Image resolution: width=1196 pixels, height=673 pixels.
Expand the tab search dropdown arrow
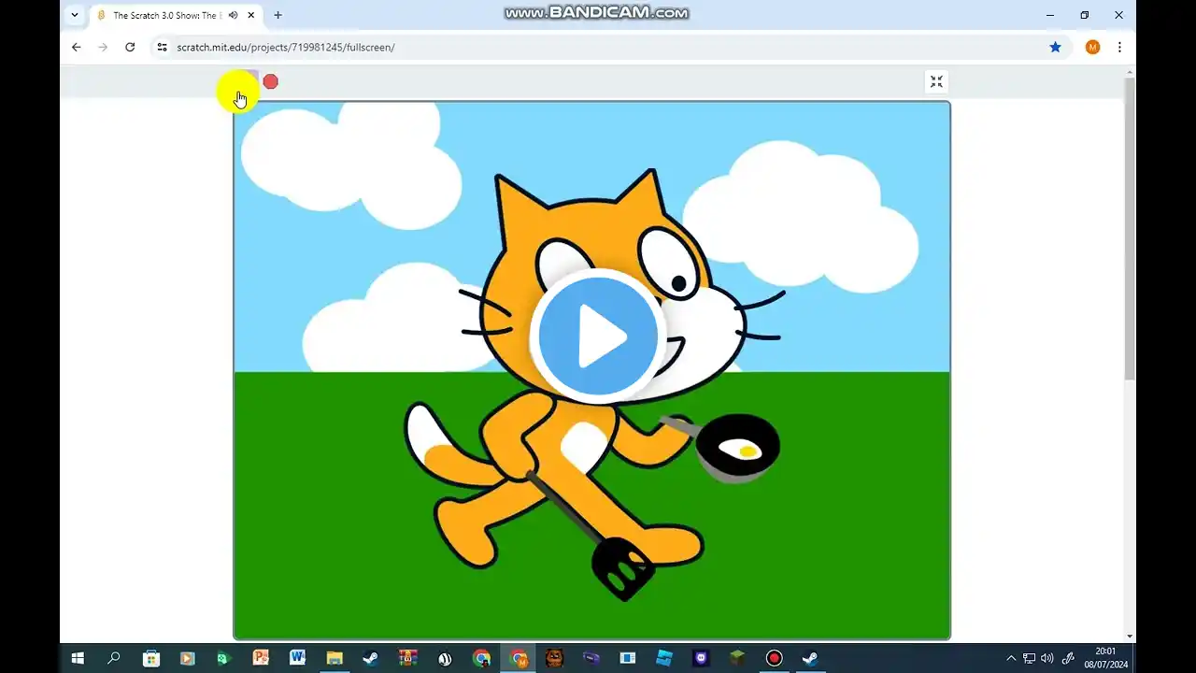click(x=75, y=15)
